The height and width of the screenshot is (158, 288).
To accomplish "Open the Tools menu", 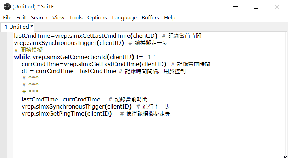I will click(76, 18).
